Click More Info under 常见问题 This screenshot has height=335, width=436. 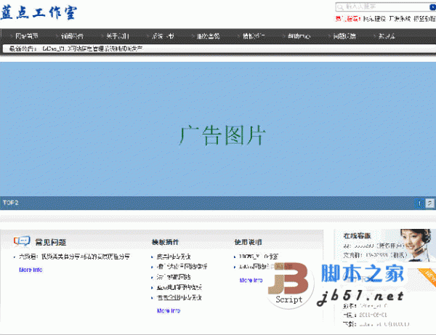31,270
